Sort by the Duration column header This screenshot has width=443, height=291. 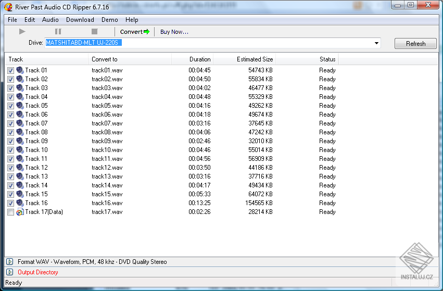193,59
